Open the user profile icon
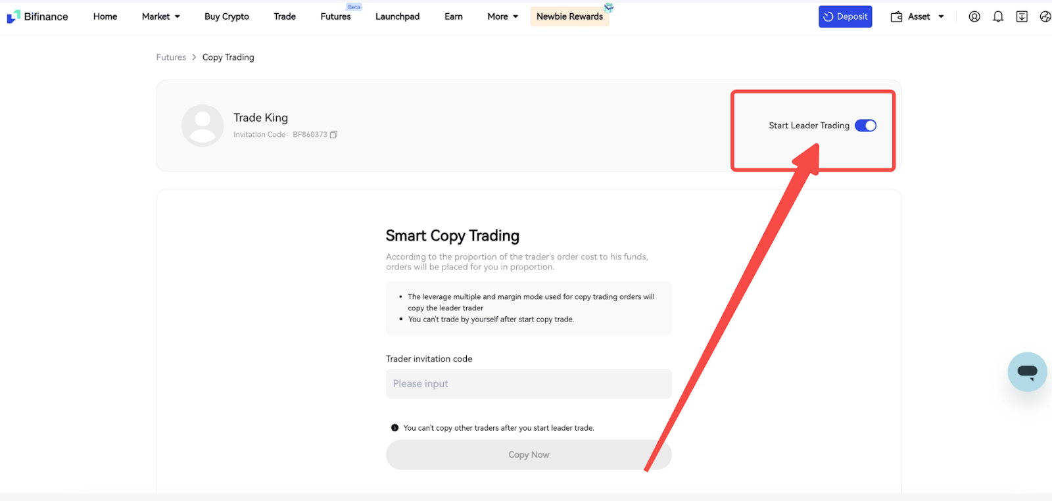The width and height of the screenshot is (1052, 501). pyautogui.click(x=974, y=16)
